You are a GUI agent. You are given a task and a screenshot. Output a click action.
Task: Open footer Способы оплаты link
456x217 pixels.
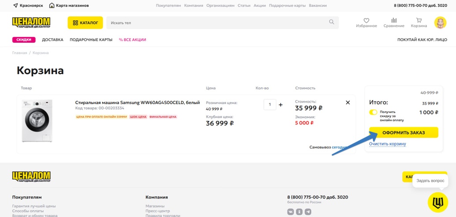tap(28, 210)
